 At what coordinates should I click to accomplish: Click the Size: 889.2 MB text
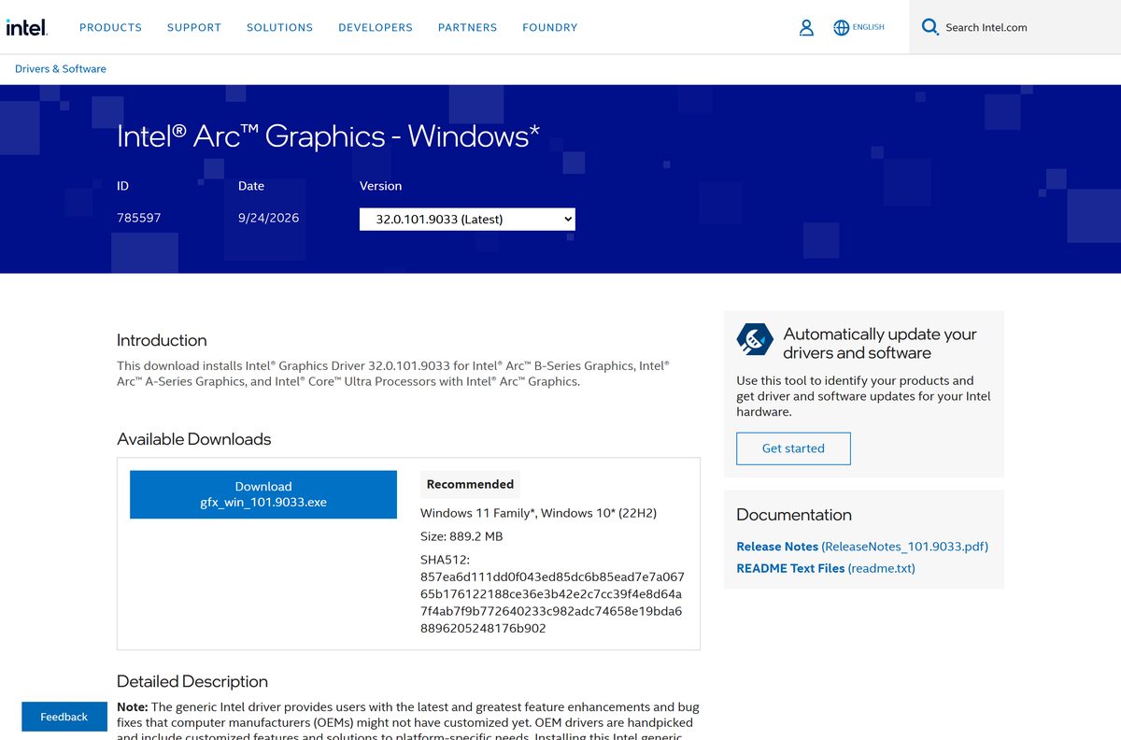(461, 536)
